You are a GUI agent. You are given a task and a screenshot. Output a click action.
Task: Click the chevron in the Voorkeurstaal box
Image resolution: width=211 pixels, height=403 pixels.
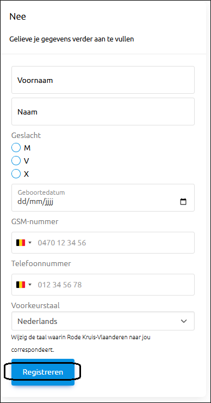click(184, 321)
